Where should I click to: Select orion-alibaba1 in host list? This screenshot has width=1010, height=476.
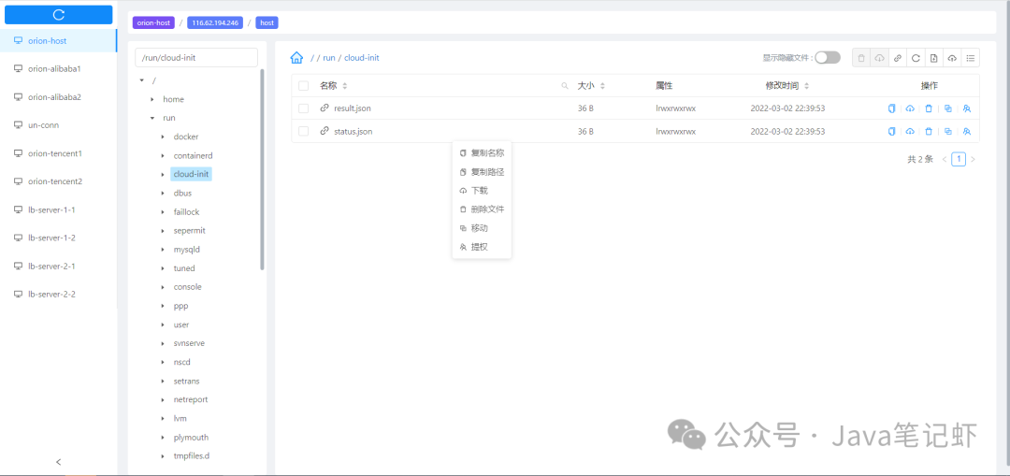pyautogui.click(x=59, y=68)
